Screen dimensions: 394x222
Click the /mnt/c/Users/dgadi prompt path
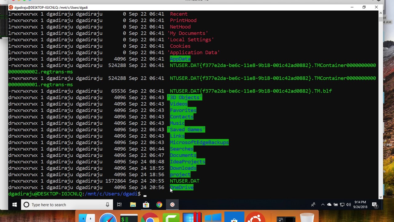click(111, 194)
